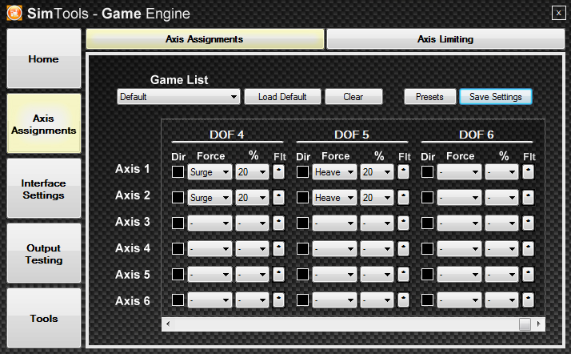571x354 pixels.
Task: Open the Game List dropdown
Action: click(178, 97)
